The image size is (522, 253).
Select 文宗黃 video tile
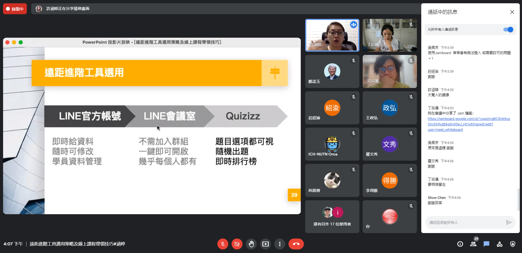(x=390, y=71)
